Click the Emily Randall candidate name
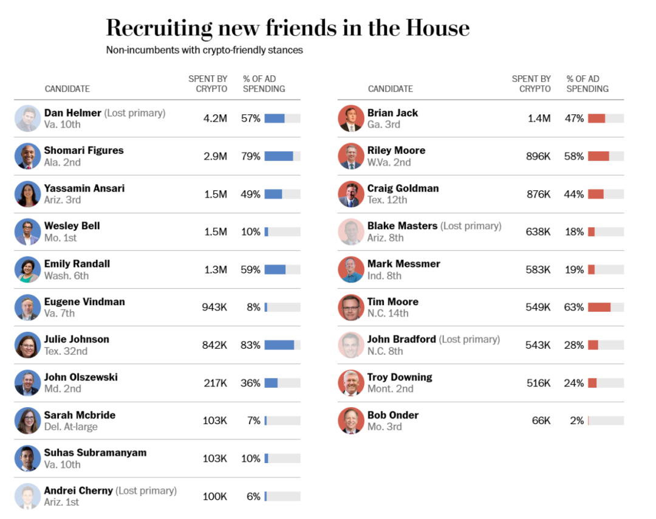The width and height of the screenshot is (656, 519). (77, 264)
